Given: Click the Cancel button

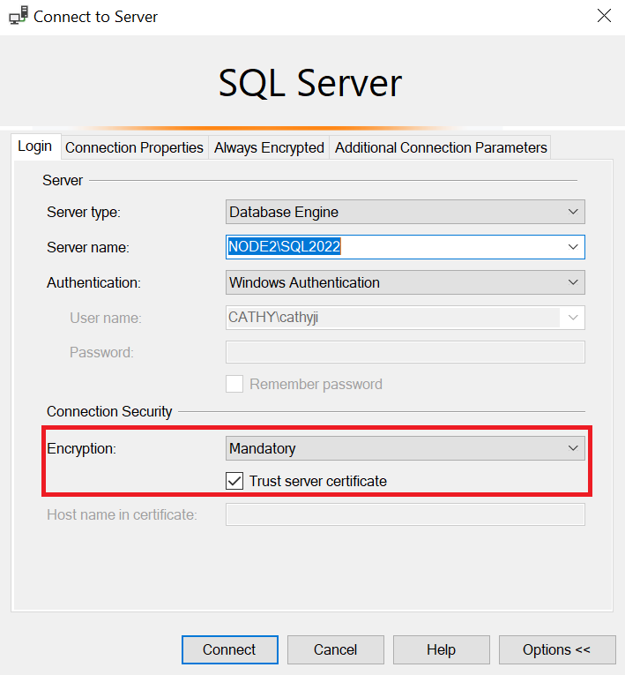Looking at the screenshot, I should pyautogui.click(x=336, y=649).
